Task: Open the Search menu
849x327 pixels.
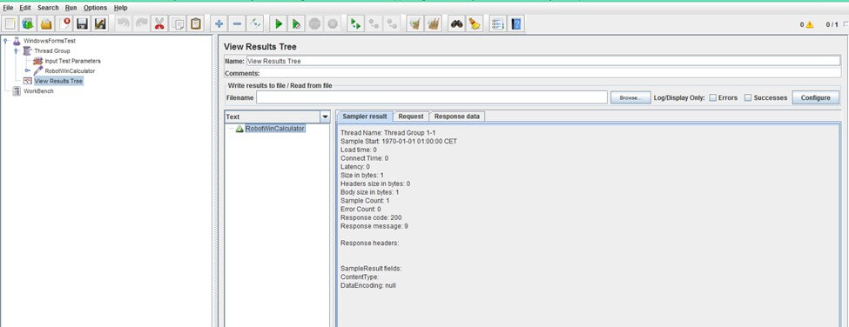Action: pyautogui.click(x=48, y=8)
